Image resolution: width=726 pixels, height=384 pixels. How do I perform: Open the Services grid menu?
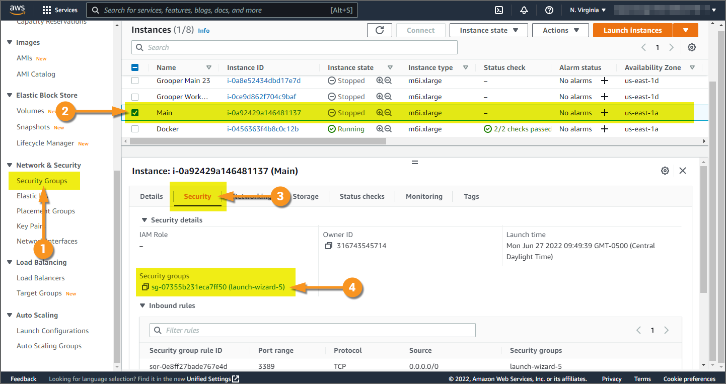point(60,10)
